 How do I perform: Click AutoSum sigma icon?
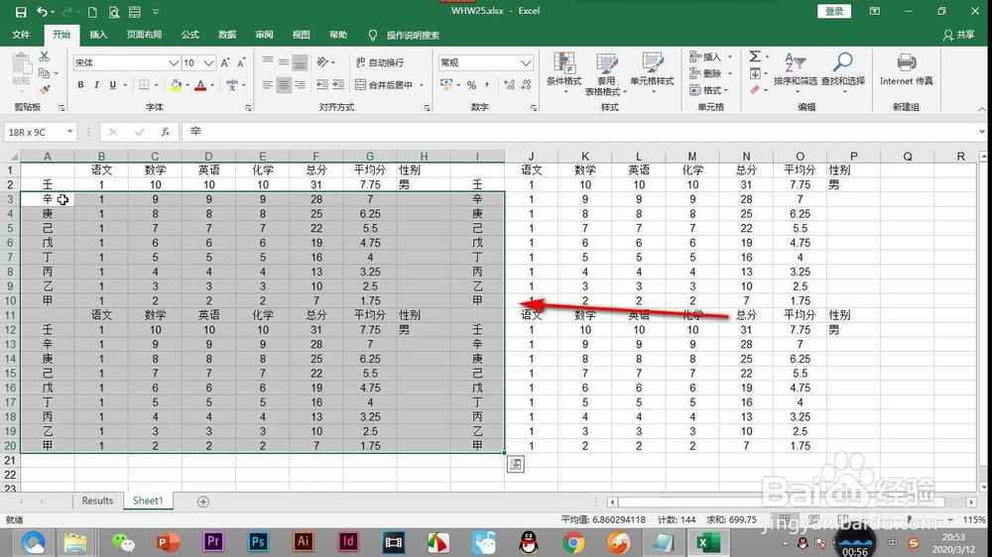coord(755,56)
